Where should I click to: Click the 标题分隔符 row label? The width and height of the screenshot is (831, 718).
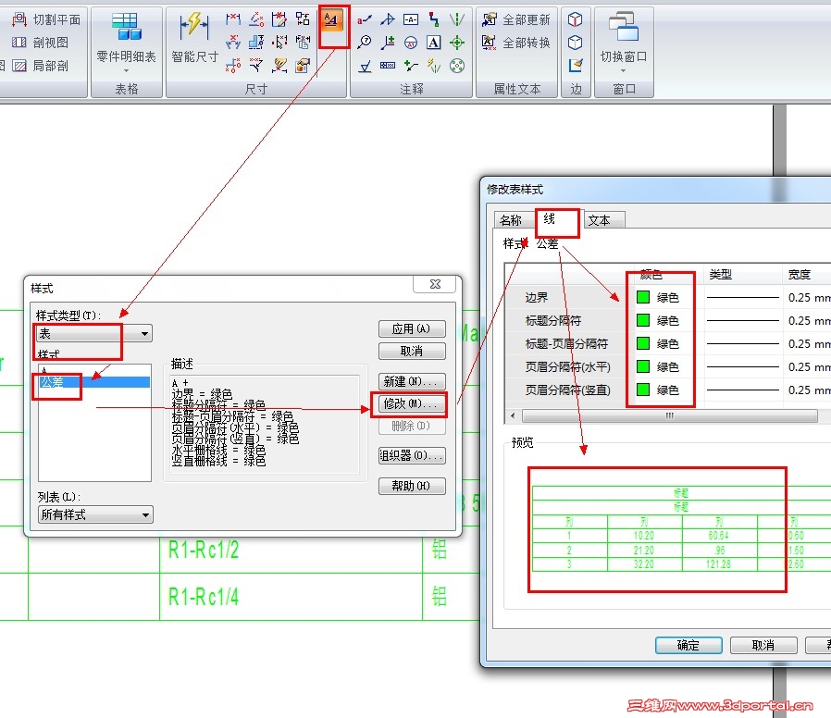[553, 320]
